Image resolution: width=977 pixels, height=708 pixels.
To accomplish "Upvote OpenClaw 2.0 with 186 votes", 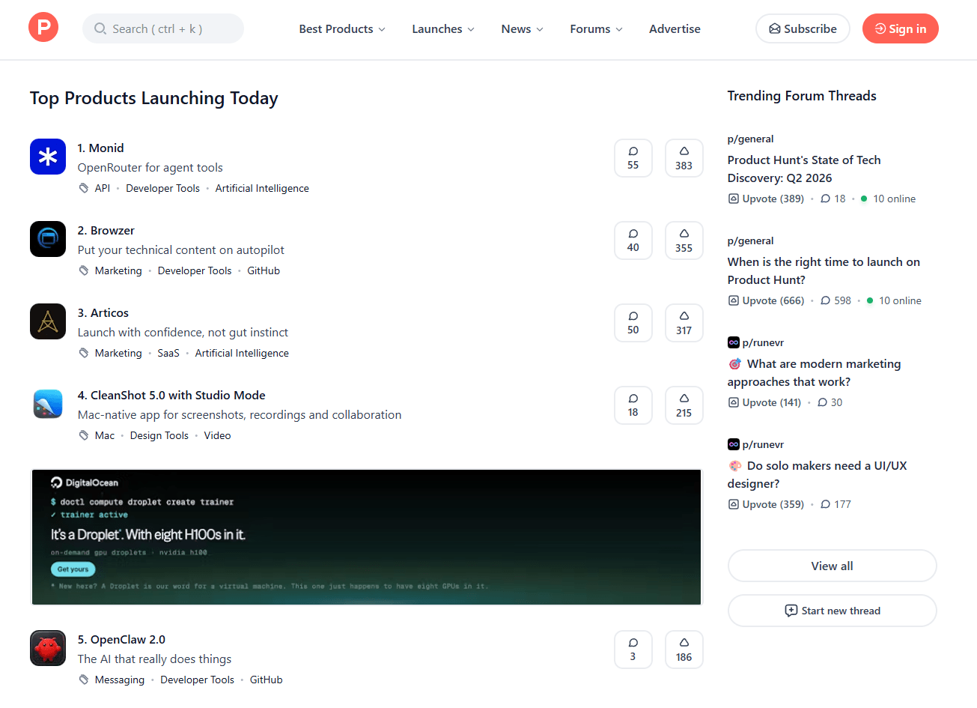I will coord(684,650).
